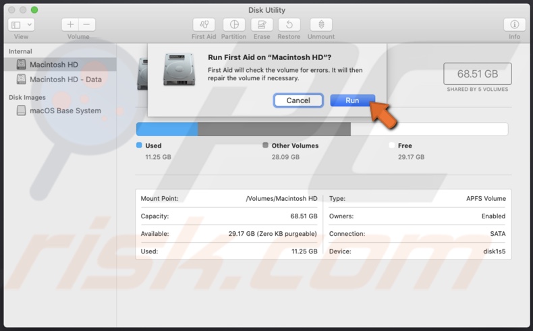Click the '29.17 GB (Zero KB purgeable)' value
The height and width of the screenshot is (331, 533).
[273, 234]
